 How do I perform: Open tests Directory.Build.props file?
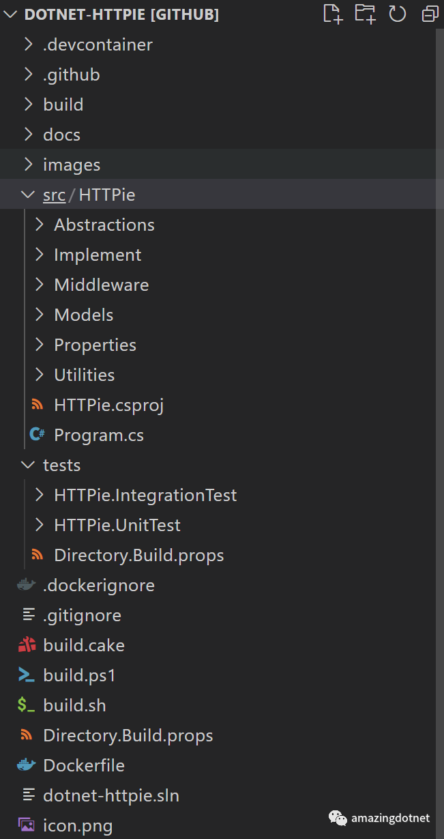click(138, 555)
